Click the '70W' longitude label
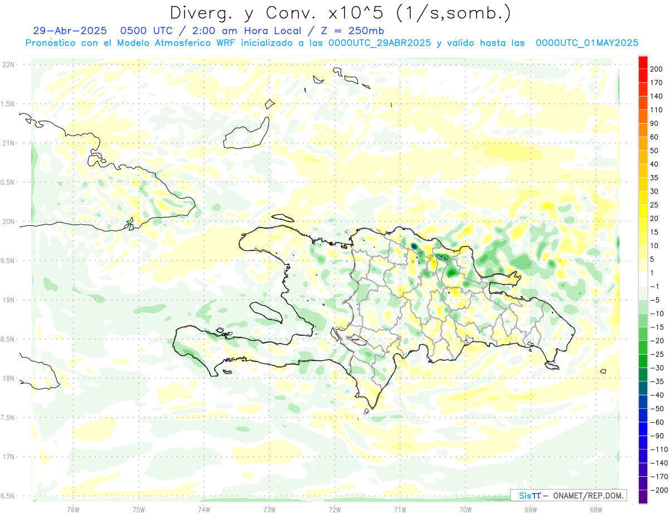 click(465, 509)
